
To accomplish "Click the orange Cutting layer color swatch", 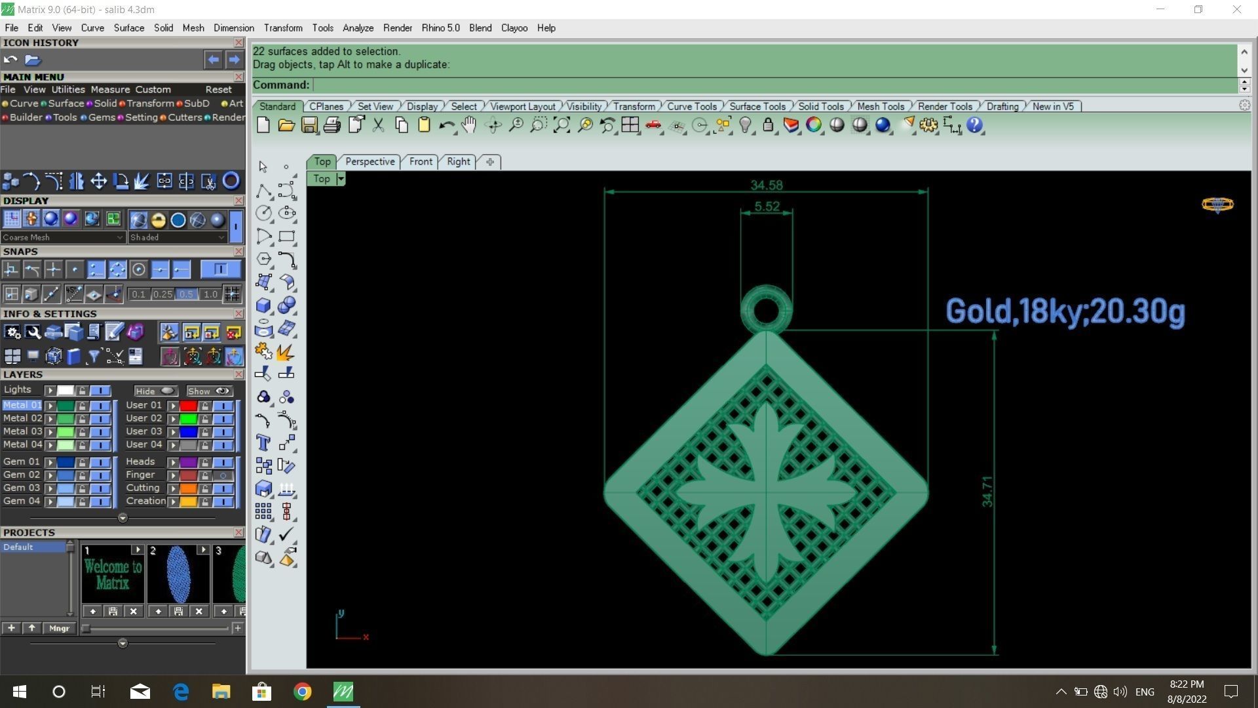I will click(189, 488).
